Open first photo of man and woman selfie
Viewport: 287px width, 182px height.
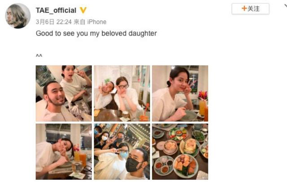tap(64, 93)
